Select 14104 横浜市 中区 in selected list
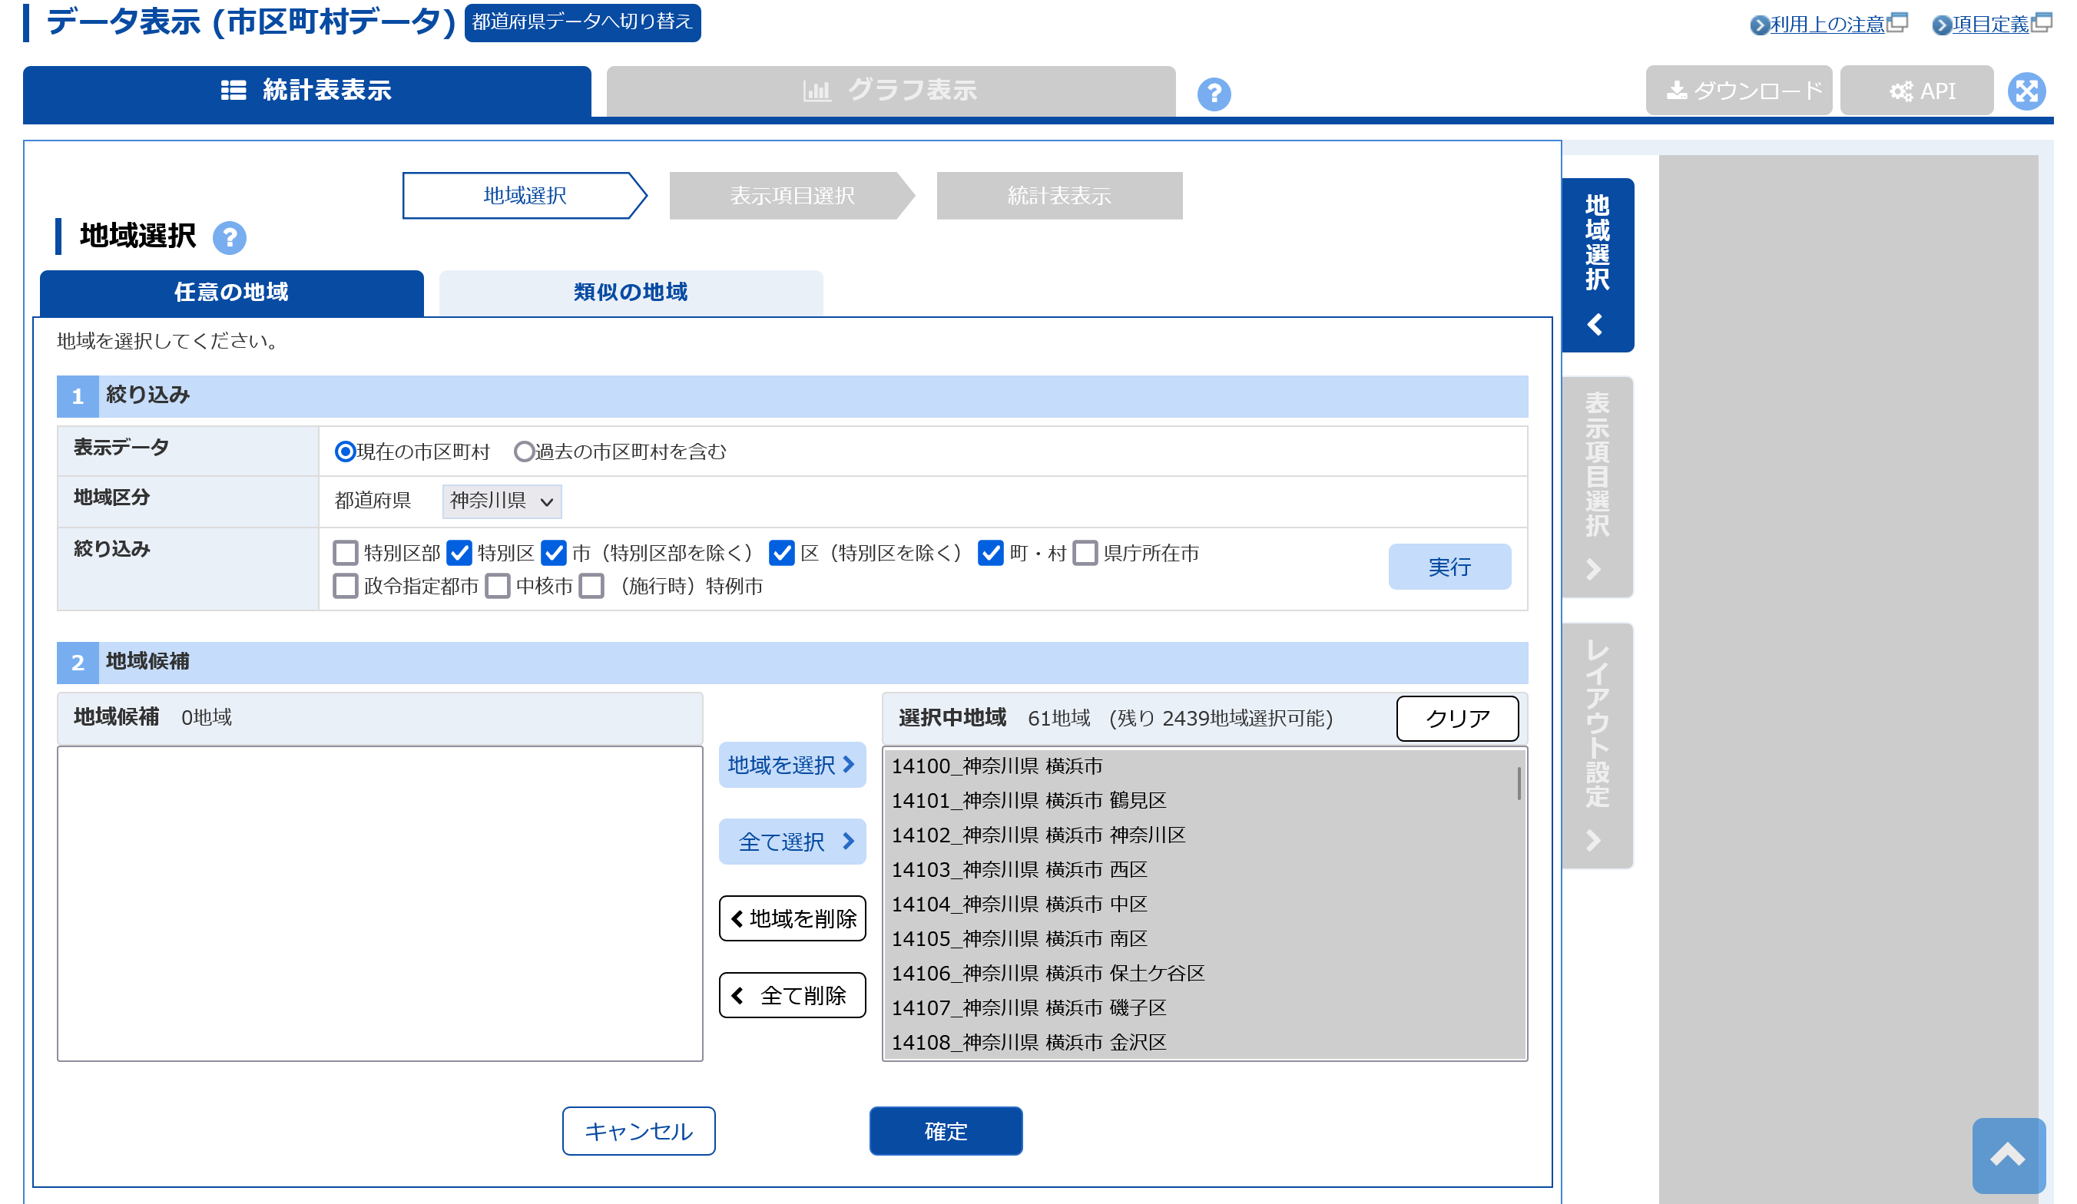The height and width of the screenshot is (1204, 2077). 1019,904
